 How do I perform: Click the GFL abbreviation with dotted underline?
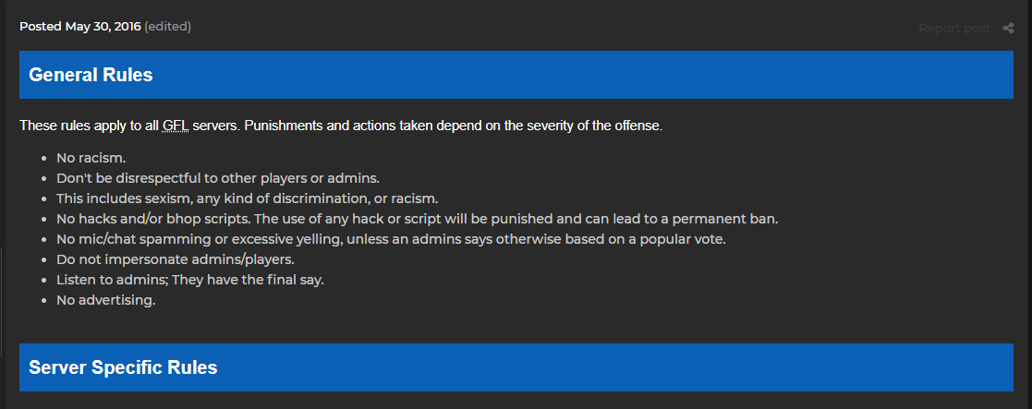point(176,126)
